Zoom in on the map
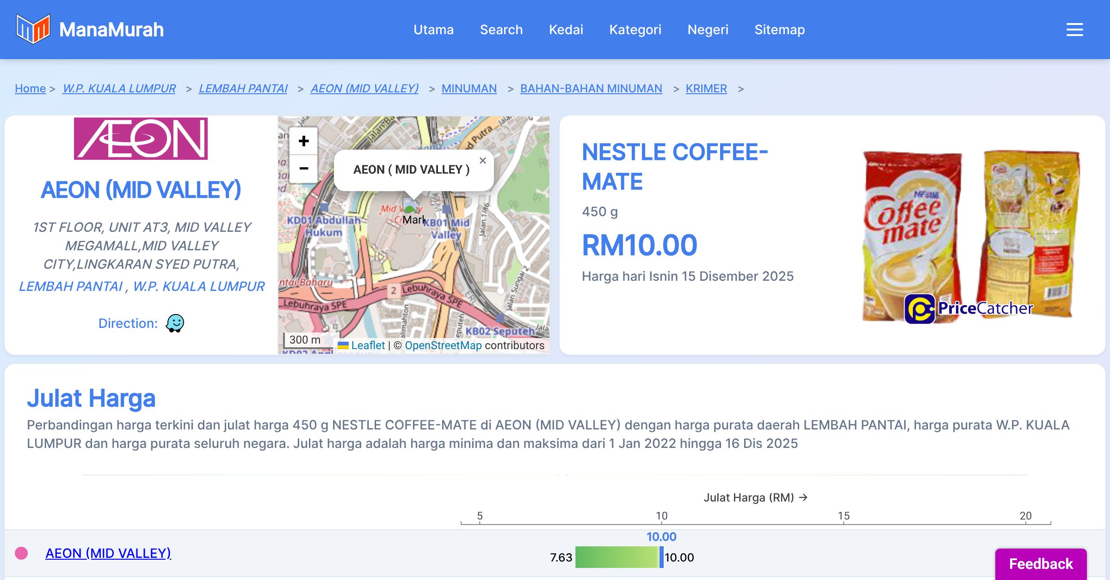Screen dimensions: 1110x580 point(303,141)
